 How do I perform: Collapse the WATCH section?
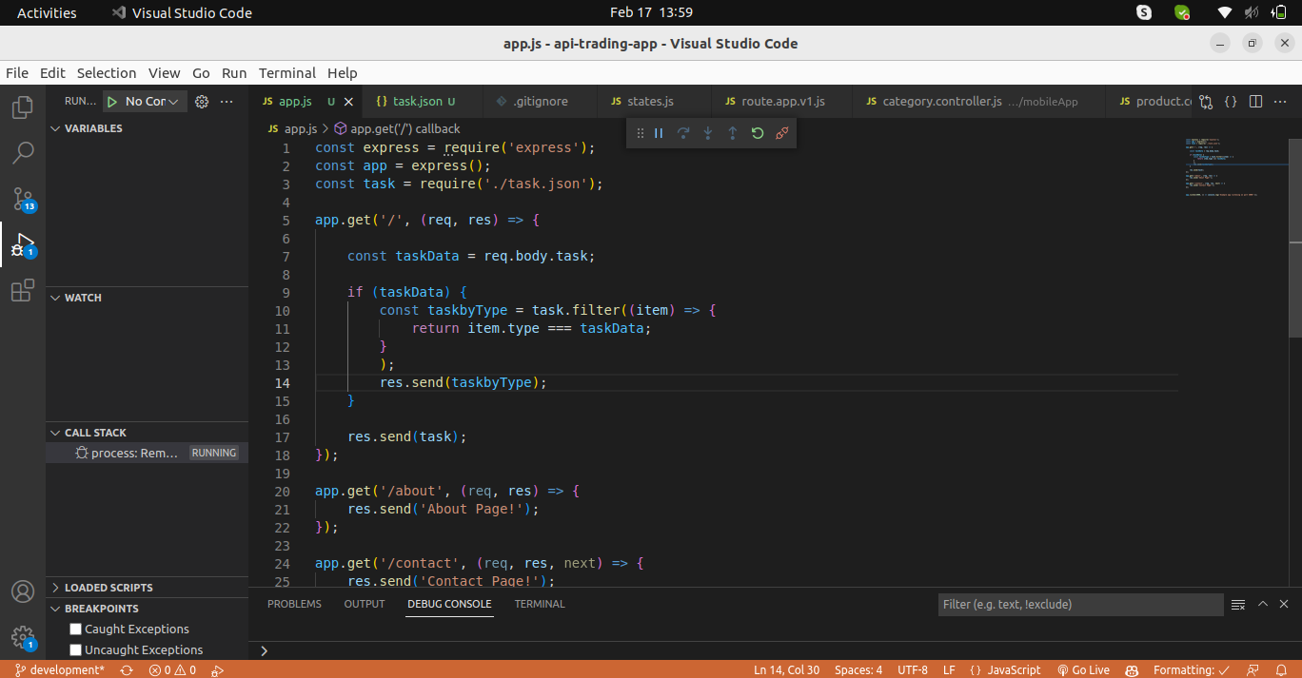[x=83, y=298]
